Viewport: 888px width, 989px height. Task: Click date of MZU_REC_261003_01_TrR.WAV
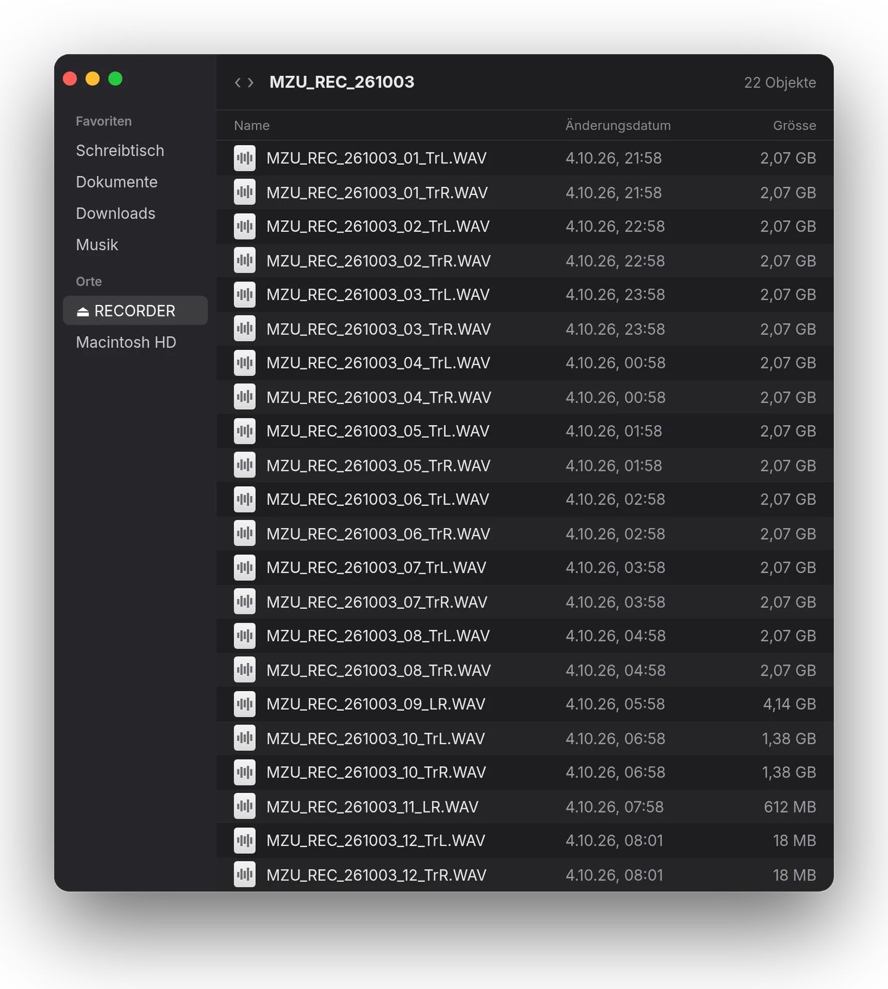tap(614, 192)
